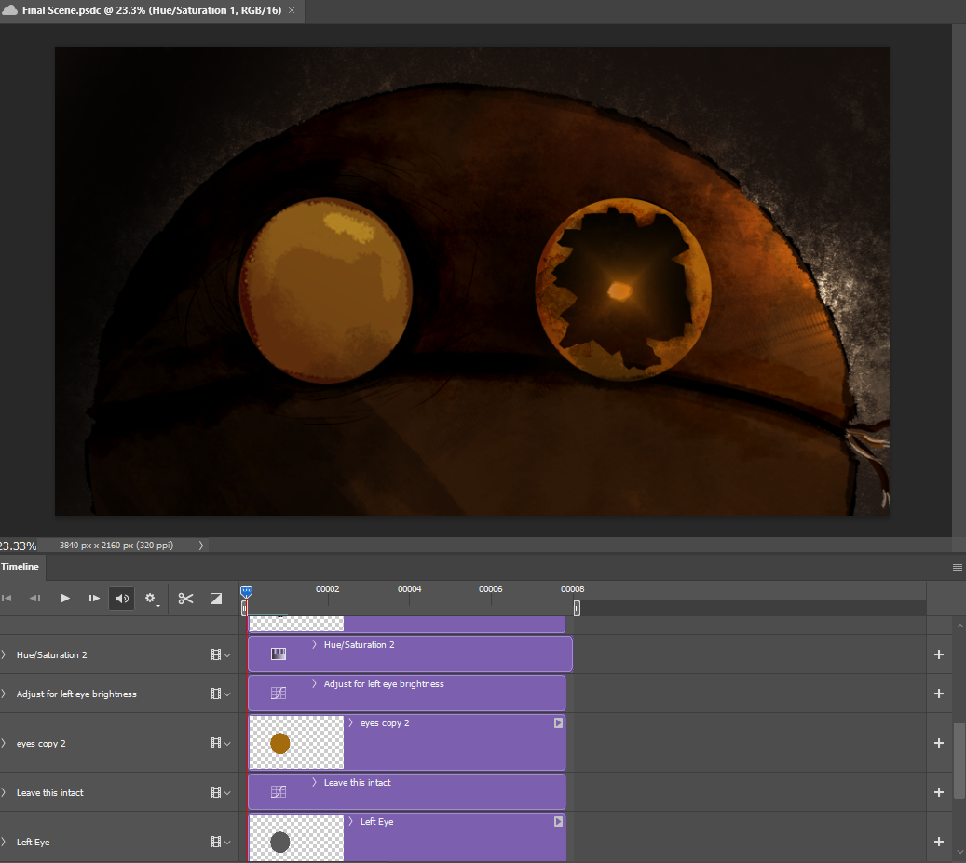Select Adjust for left eye brightness track label

point(76,694)
